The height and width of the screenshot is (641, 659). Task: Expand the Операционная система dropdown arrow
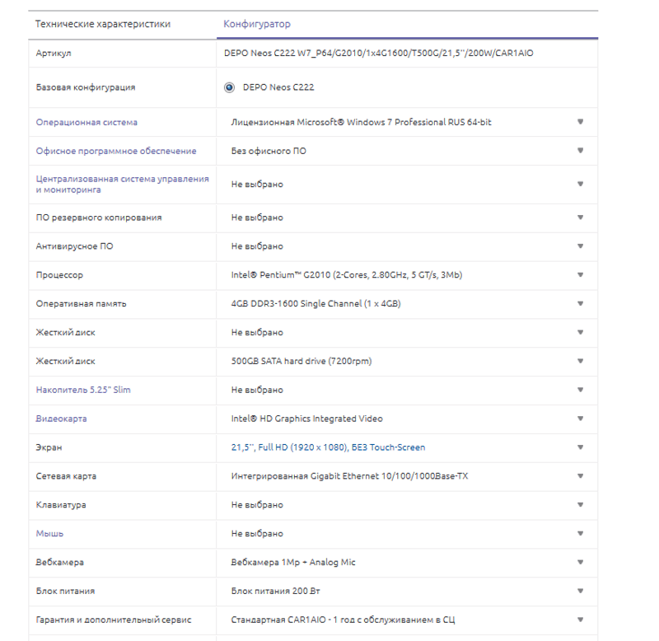[x=580, y=122]
